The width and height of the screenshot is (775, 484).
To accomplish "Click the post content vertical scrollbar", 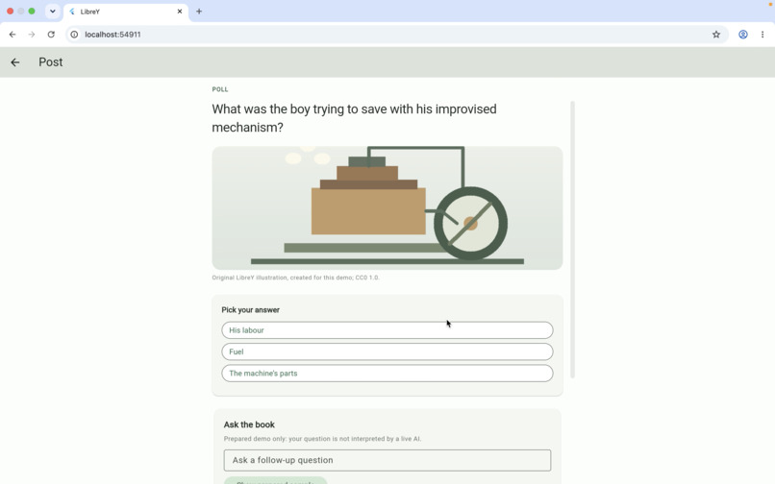I will tap(572, 239).
